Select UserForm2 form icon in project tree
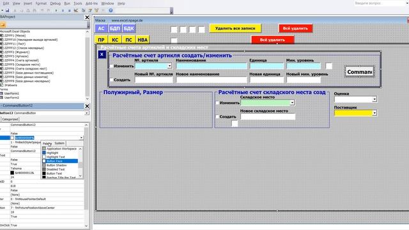 click(x=2, y=98)
